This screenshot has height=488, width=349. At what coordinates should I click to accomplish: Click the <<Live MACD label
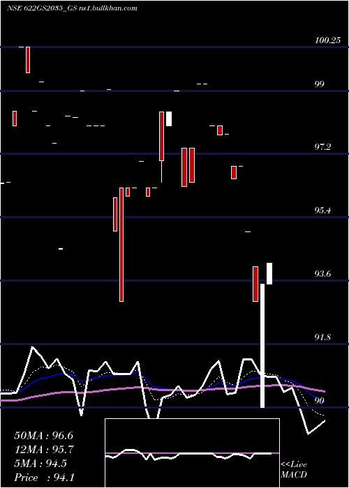point(294,469)
